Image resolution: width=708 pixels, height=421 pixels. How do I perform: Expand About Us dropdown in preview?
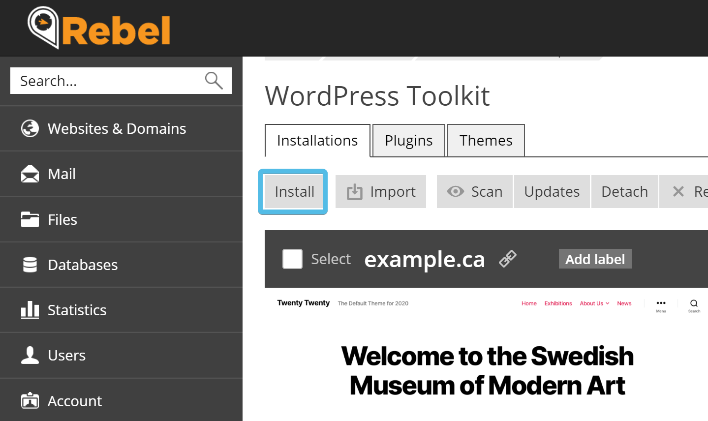click(x=594, y=303)
